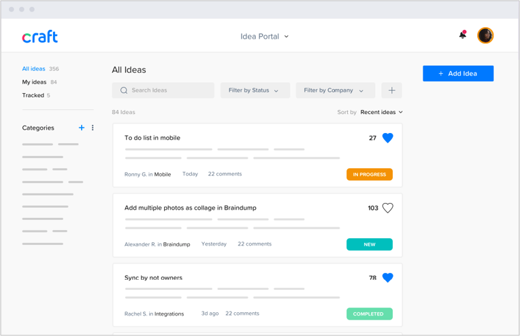Switch to My ideas list
520x336 pixels.
tap(34, 82)
